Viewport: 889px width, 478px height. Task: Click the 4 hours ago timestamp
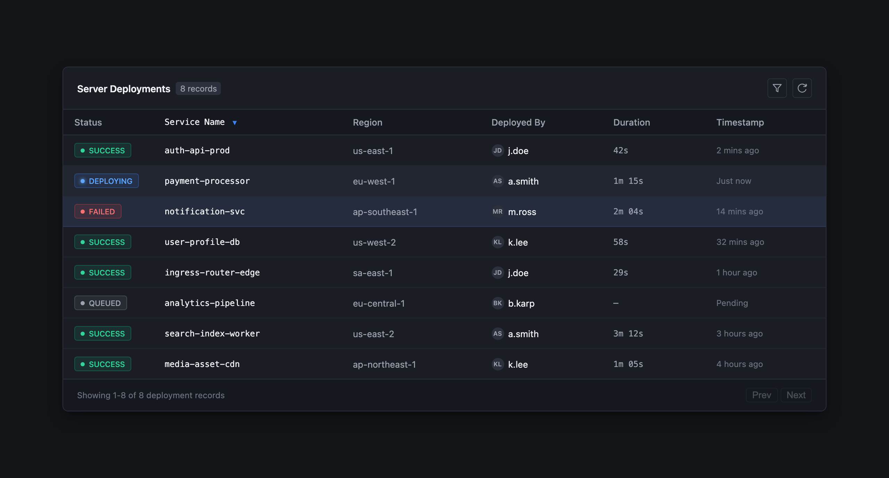[740, 364]
